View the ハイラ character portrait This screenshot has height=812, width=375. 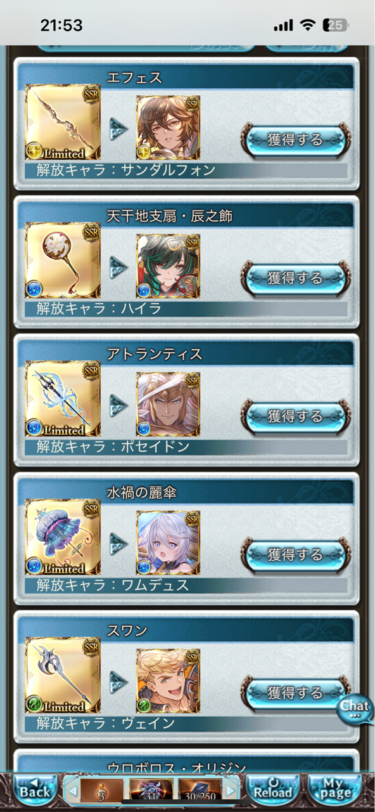tap(168, 266)
